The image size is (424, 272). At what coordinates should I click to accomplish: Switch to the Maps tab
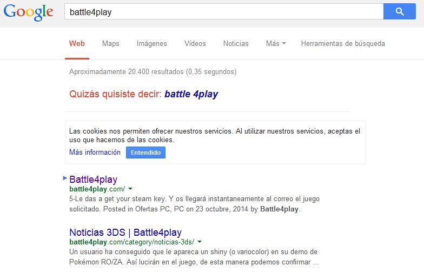point(110,44)
